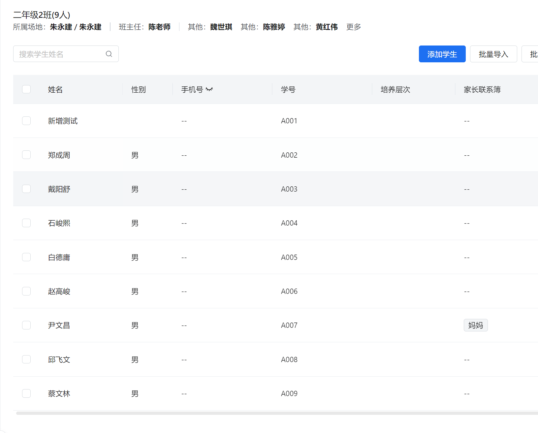Click student ID A005
Viewport: 538px width, 433px height.
point(289,257)
